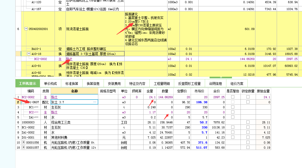Tick 是否暂估 checkbox for row 1 黏土 BC2-0002
This screenshot has width=302, height=168.
[x=233, y=97]
